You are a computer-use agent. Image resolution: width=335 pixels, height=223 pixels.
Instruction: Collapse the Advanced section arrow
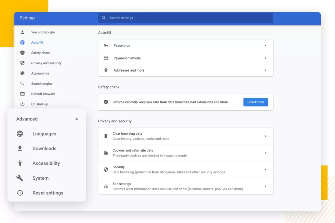[77, 119]
